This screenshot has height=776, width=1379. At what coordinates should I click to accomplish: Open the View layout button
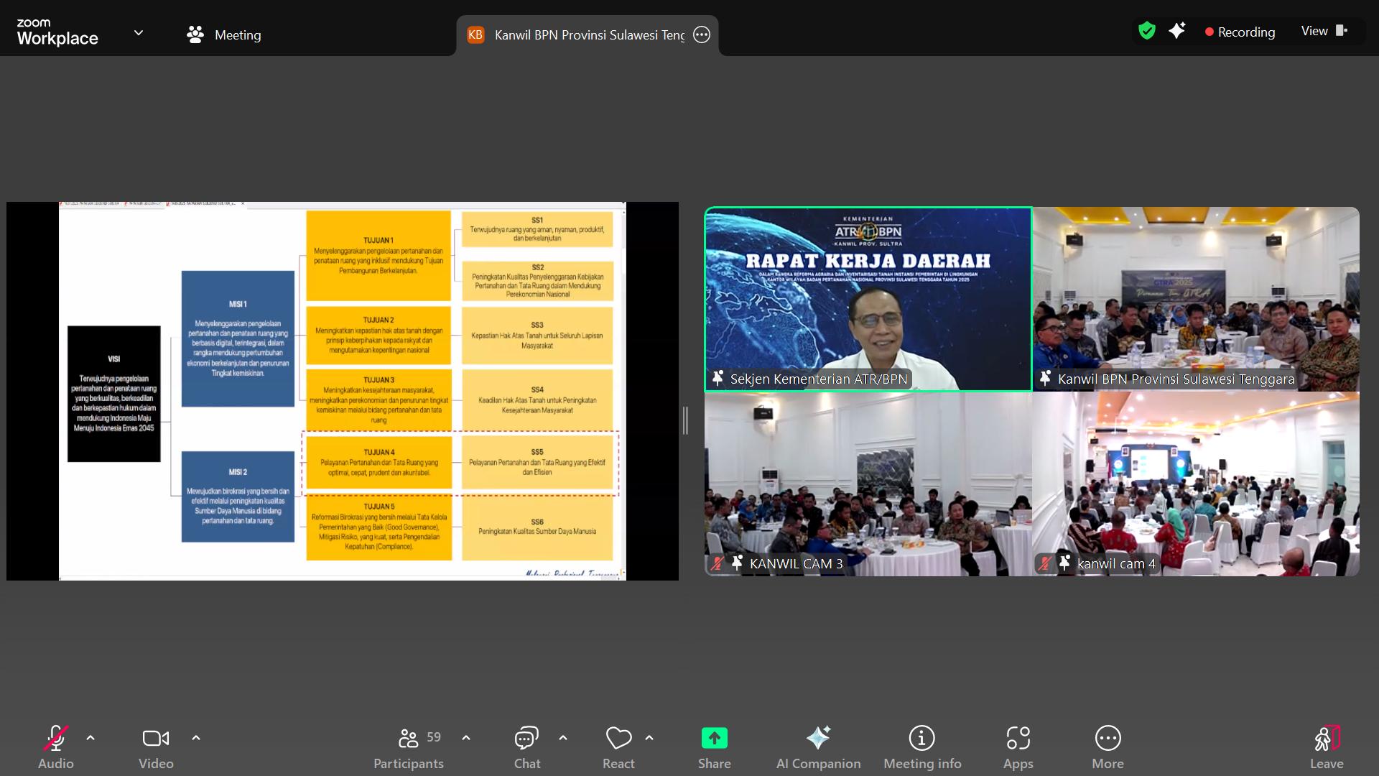tap(1324, 31)
